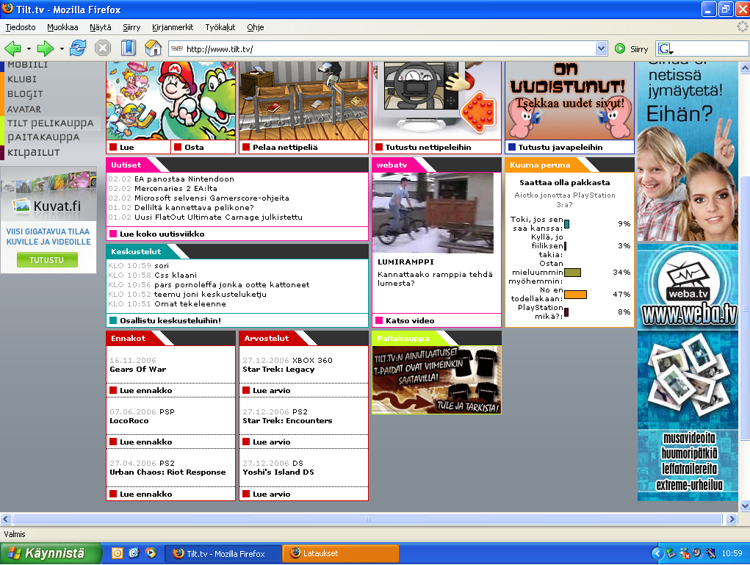The image size is (750, 565).
Task: Open the back history dropdown arrow
Action: coord(29,48)
